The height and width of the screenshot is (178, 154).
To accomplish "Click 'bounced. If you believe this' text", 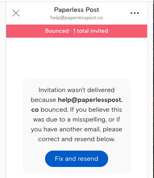I will [x=81, y=110].
